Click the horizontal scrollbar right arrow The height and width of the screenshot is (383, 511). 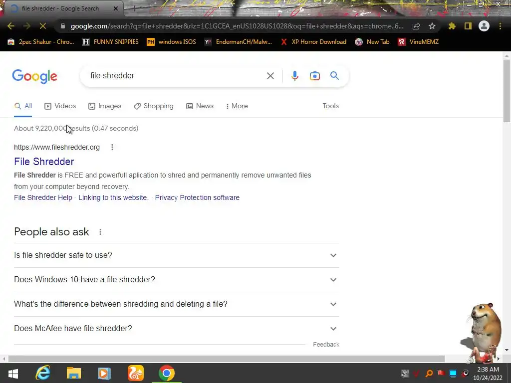coord(499,359)
